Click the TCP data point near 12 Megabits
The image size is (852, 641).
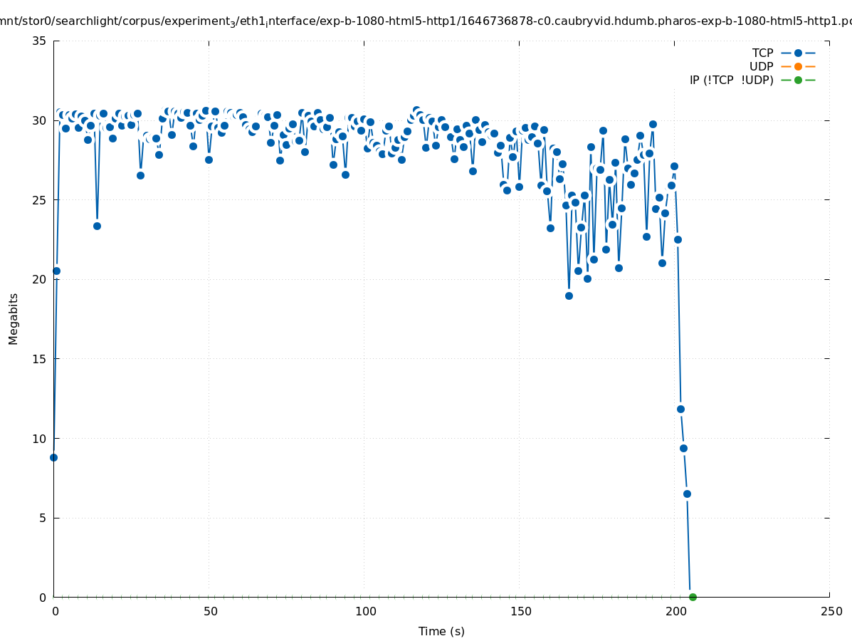[680, 409]
